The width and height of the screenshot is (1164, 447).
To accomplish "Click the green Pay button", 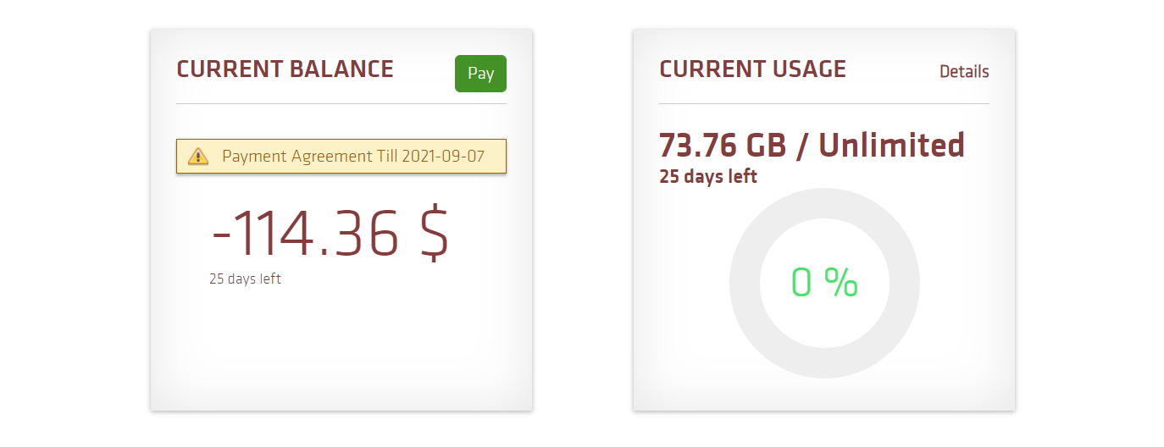I will (x=480, y=74).
